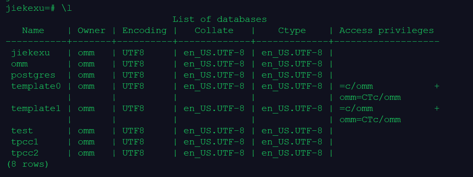Click the tpcc1 database name
473x177 pixels.
[x=25, y=142]
